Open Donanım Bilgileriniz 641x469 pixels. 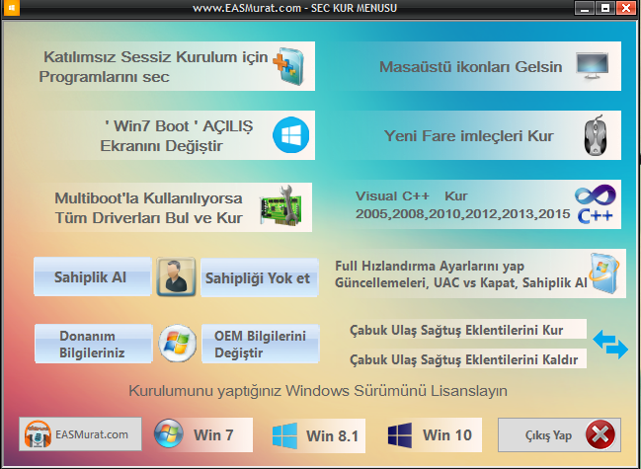[94, 344]
